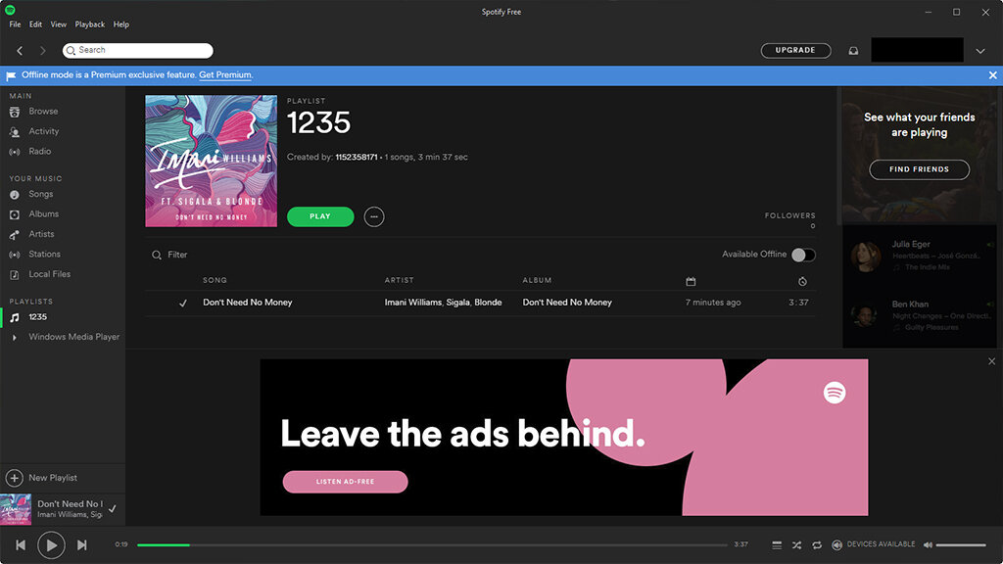
Task: Go to Songs in Your Music
Action: point(40,194)
